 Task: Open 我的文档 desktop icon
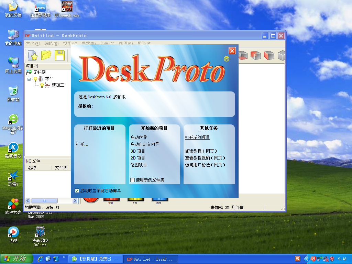13,9
